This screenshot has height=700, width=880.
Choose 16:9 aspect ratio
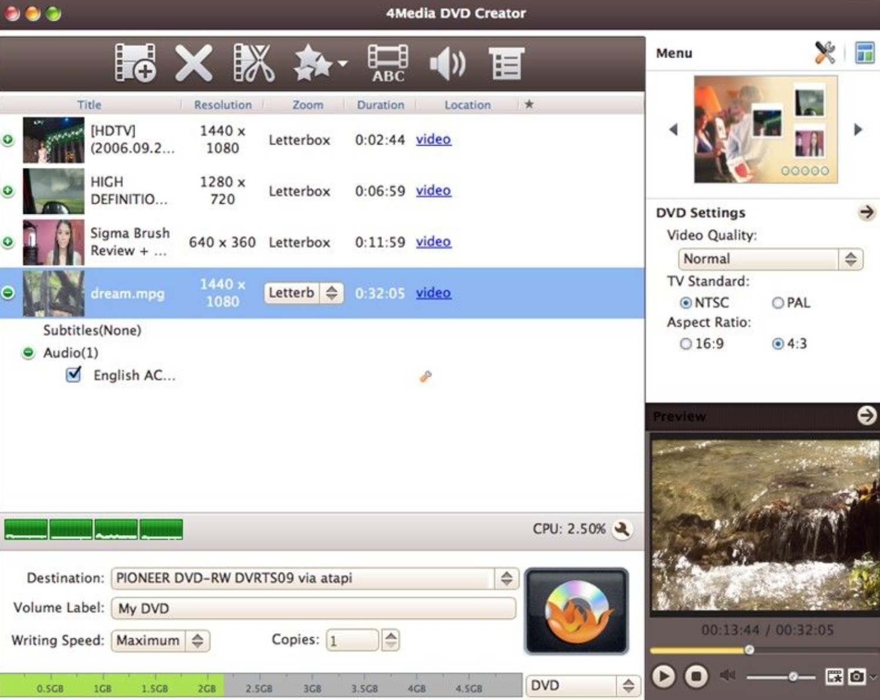(686, 344)
